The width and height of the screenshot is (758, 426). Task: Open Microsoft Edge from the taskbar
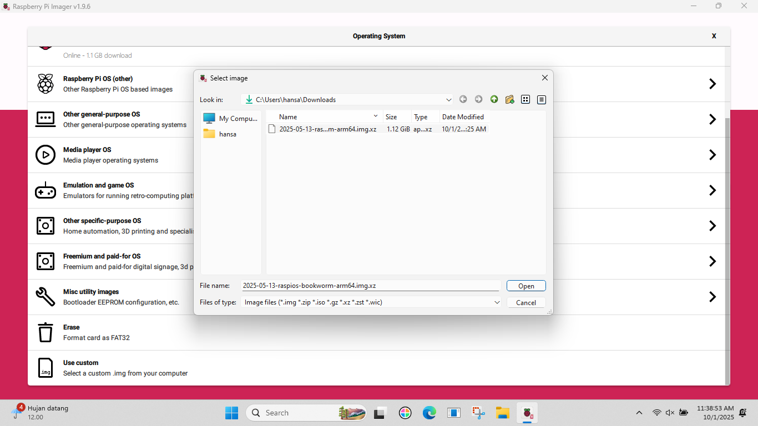coord(429,413)
